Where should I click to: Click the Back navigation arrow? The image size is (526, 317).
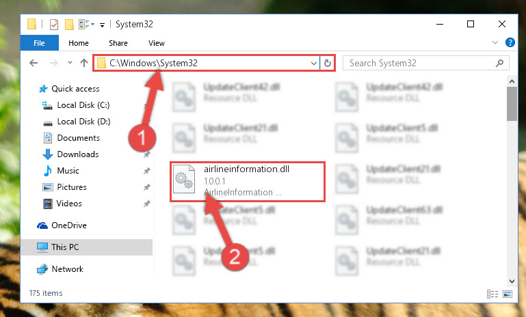tap(34, 63)
